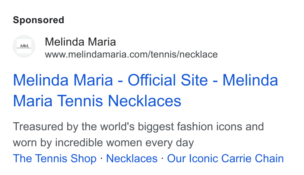The height and width of the screenshot is (175, 304).
Task: Click the word 'Chain' in the last sitelink
Action: coord(269,159)
